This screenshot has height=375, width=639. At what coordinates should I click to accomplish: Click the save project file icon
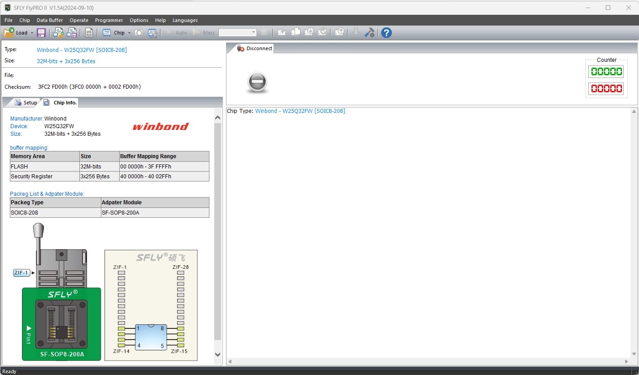(72, 33)
